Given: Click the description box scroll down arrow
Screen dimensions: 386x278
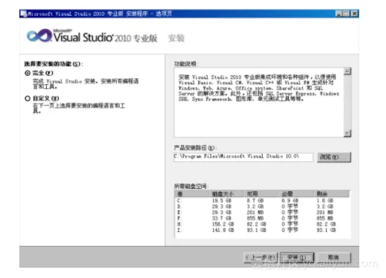Looking at the screenshot, I should (347, 133).
